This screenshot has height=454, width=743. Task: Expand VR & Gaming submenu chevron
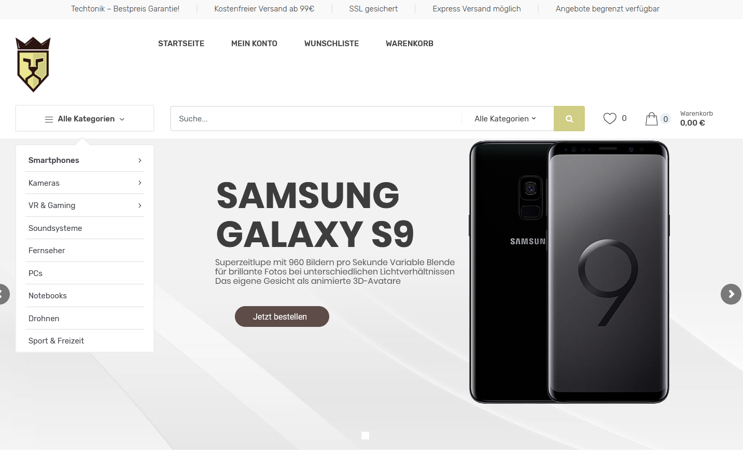pyautogui.click(x=140, y=205)
